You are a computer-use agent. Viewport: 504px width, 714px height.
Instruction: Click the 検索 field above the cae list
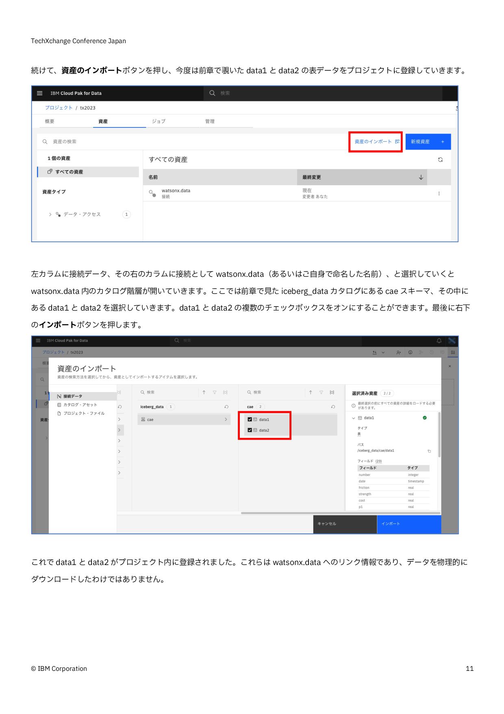coord(275,392)
